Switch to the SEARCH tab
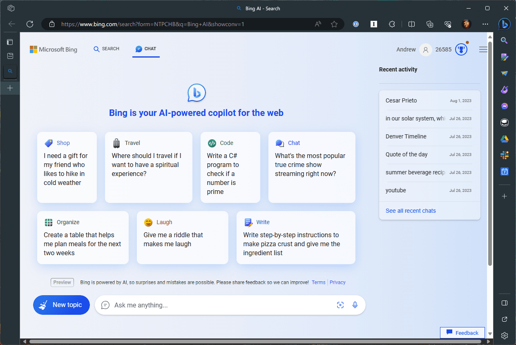Viewport: 516px width, 345px height. [106, 49]
